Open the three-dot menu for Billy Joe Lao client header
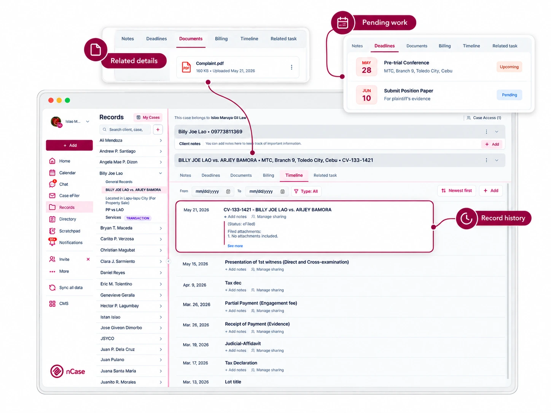The width and height of the screenshot is (551, 413). coord(486,132)
